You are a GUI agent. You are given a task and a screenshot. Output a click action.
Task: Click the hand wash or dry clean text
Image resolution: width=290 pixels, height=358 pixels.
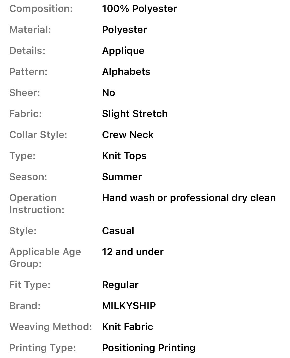(x=189, y=198)
